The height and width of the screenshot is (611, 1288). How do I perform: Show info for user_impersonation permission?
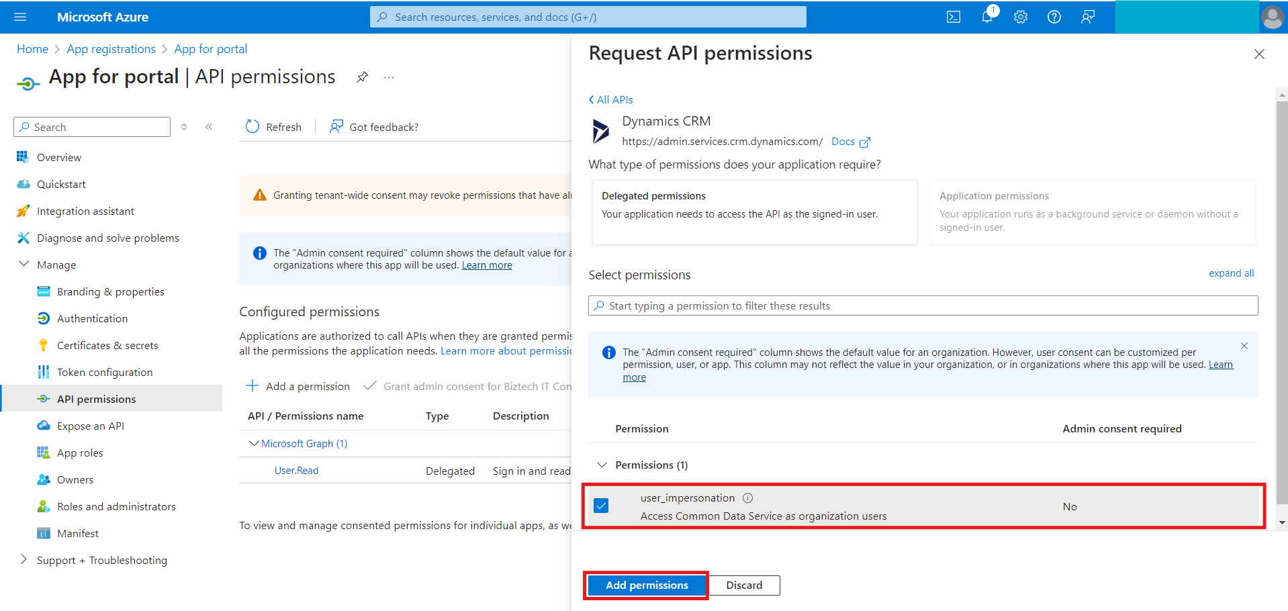747,498
